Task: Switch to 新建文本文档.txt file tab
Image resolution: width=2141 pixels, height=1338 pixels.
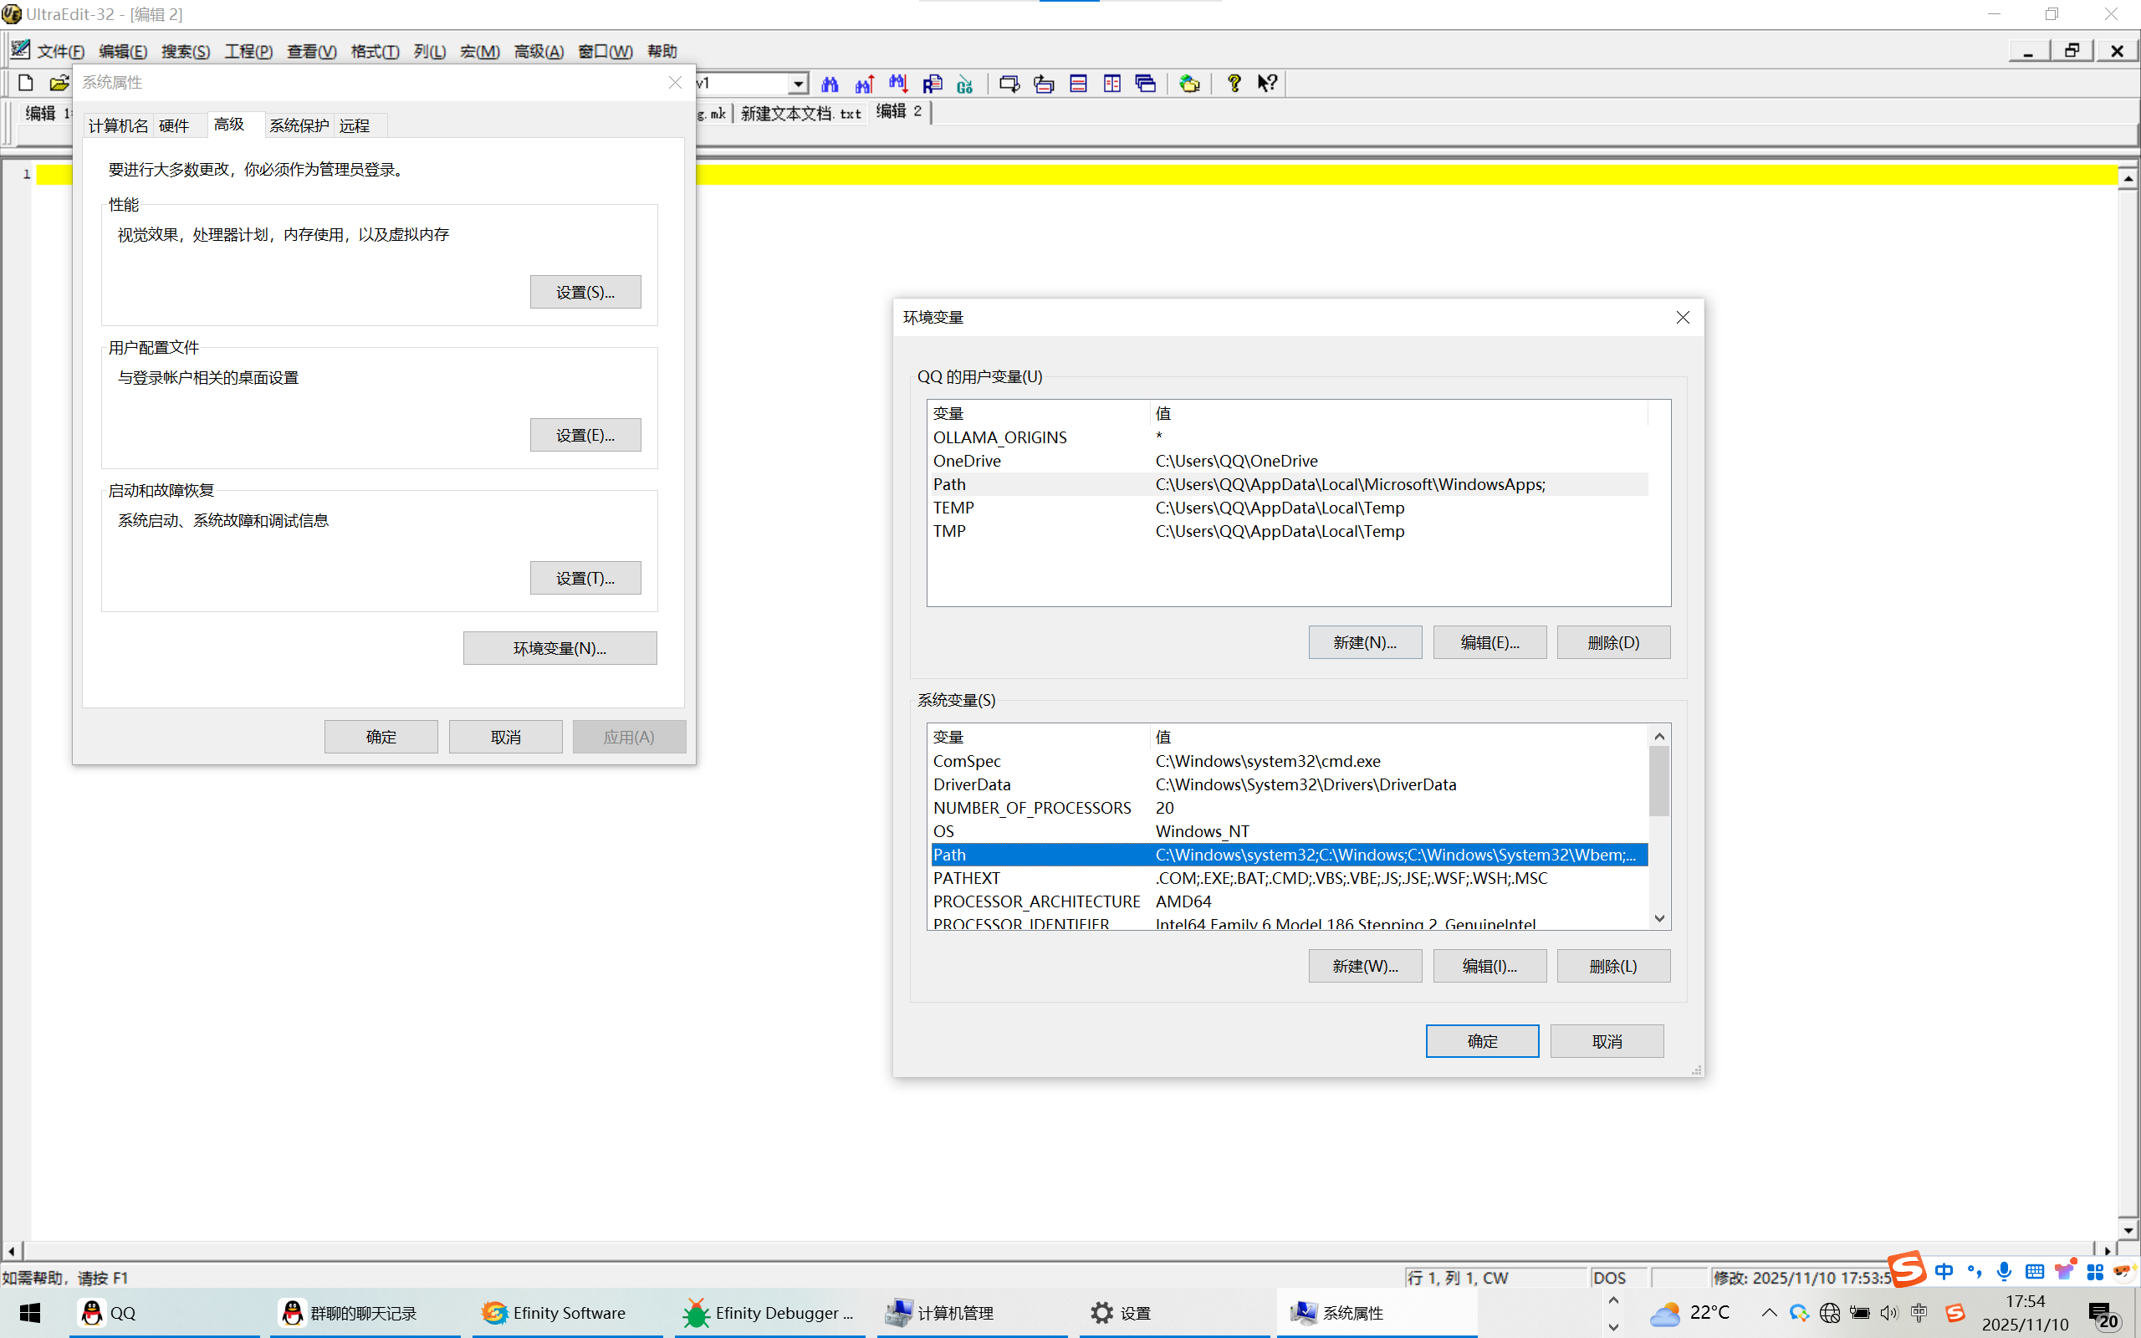Action: tap(800, 113)
